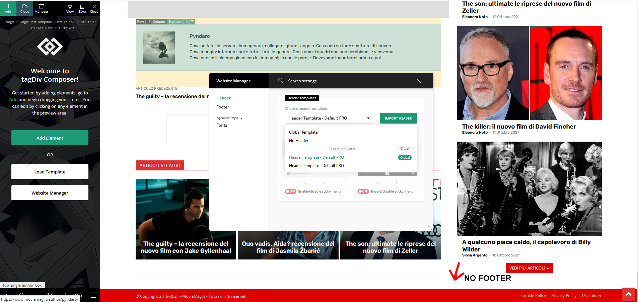Click the undo arrow in the composer bottom bar
Image resolution: width=638 pixels, height=302 pixels.
(50, 295)
